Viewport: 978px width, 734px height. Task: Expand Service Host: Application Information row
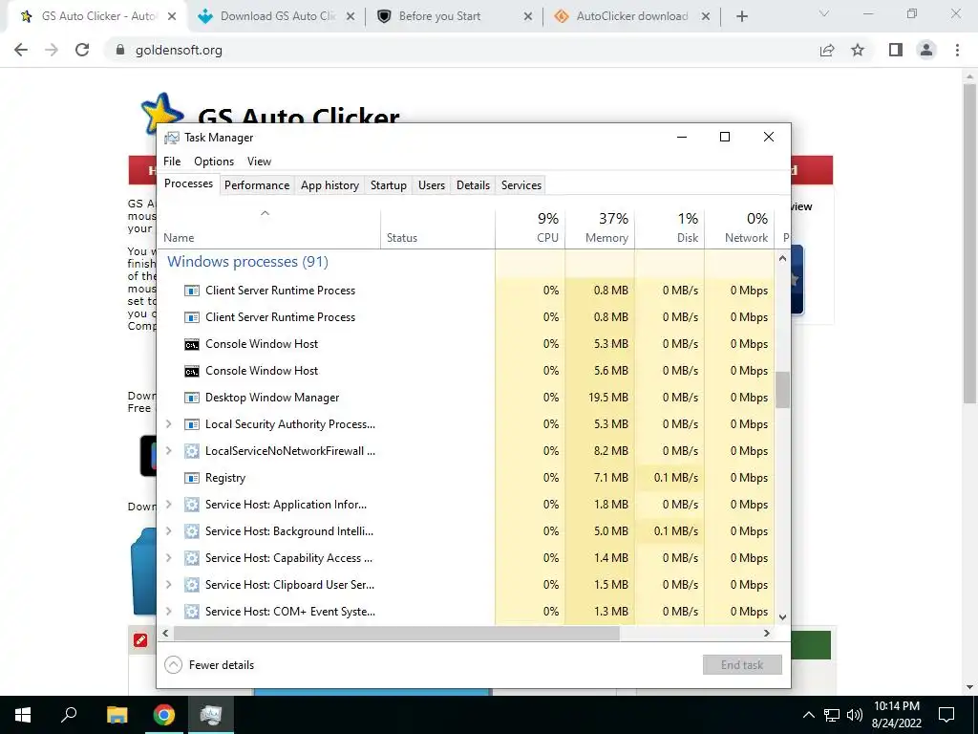168,505
